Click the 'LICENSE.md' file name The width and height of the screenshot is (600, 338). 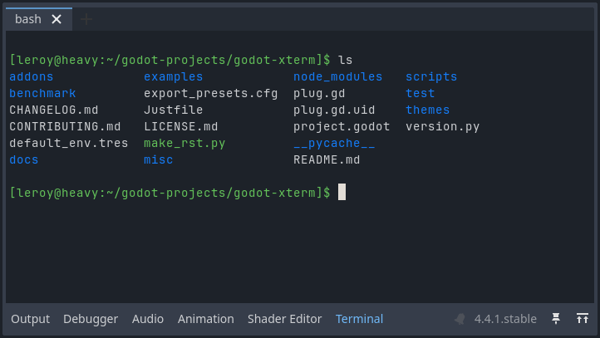[x=181, y=126]
